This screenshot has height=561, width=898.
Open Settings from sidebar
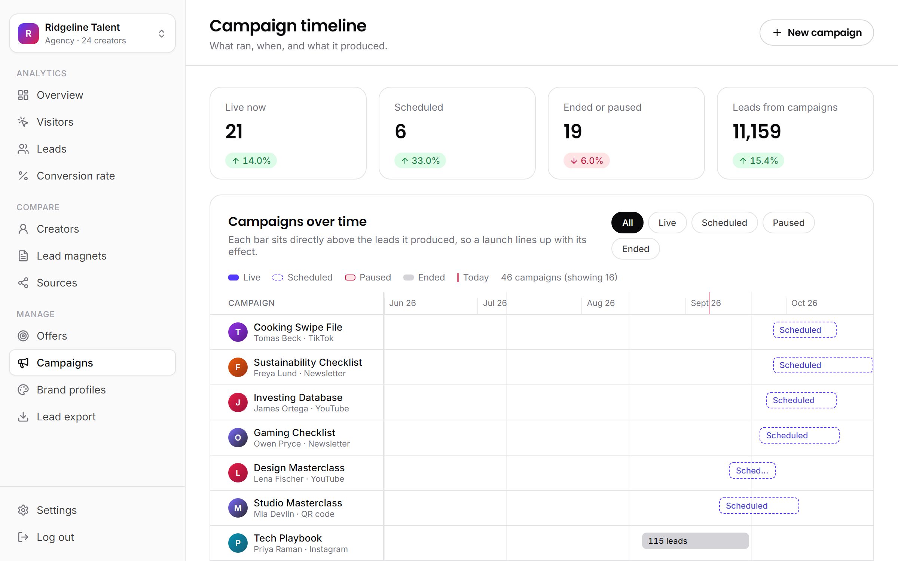[92, 510]
